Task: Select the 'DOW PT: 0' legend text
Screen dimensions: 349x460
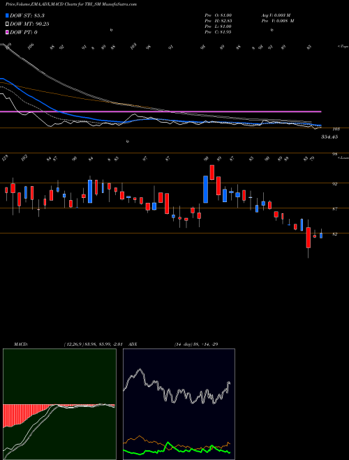Action: pos(24,32)
